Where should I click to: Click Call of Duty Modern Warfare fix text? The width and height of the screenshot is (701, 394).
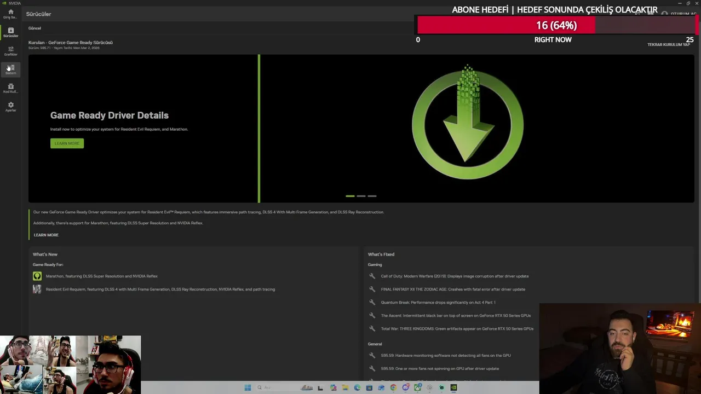455,276
